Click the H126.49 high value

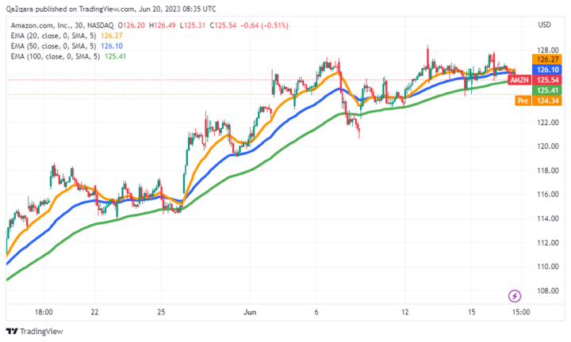pyautogui.click(x=162, y=25)
